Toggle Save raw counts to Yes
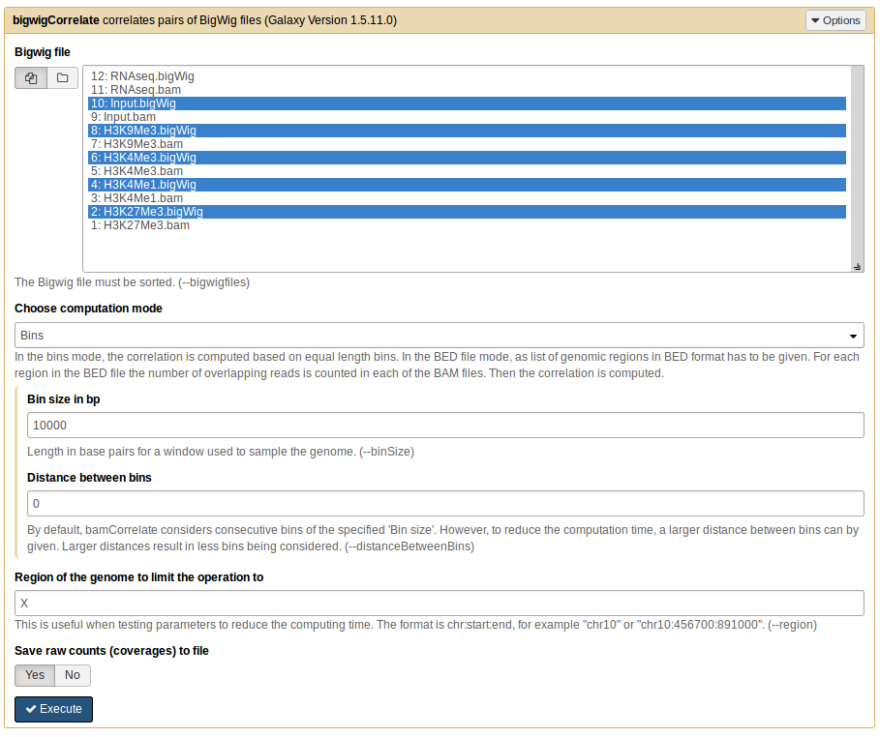The width and height of the screenshot is (880, 737). [35, 675]
